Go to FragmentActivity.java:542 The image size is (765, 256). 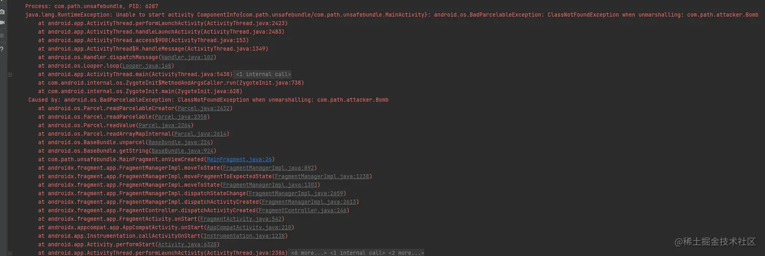tap(241, 219)
